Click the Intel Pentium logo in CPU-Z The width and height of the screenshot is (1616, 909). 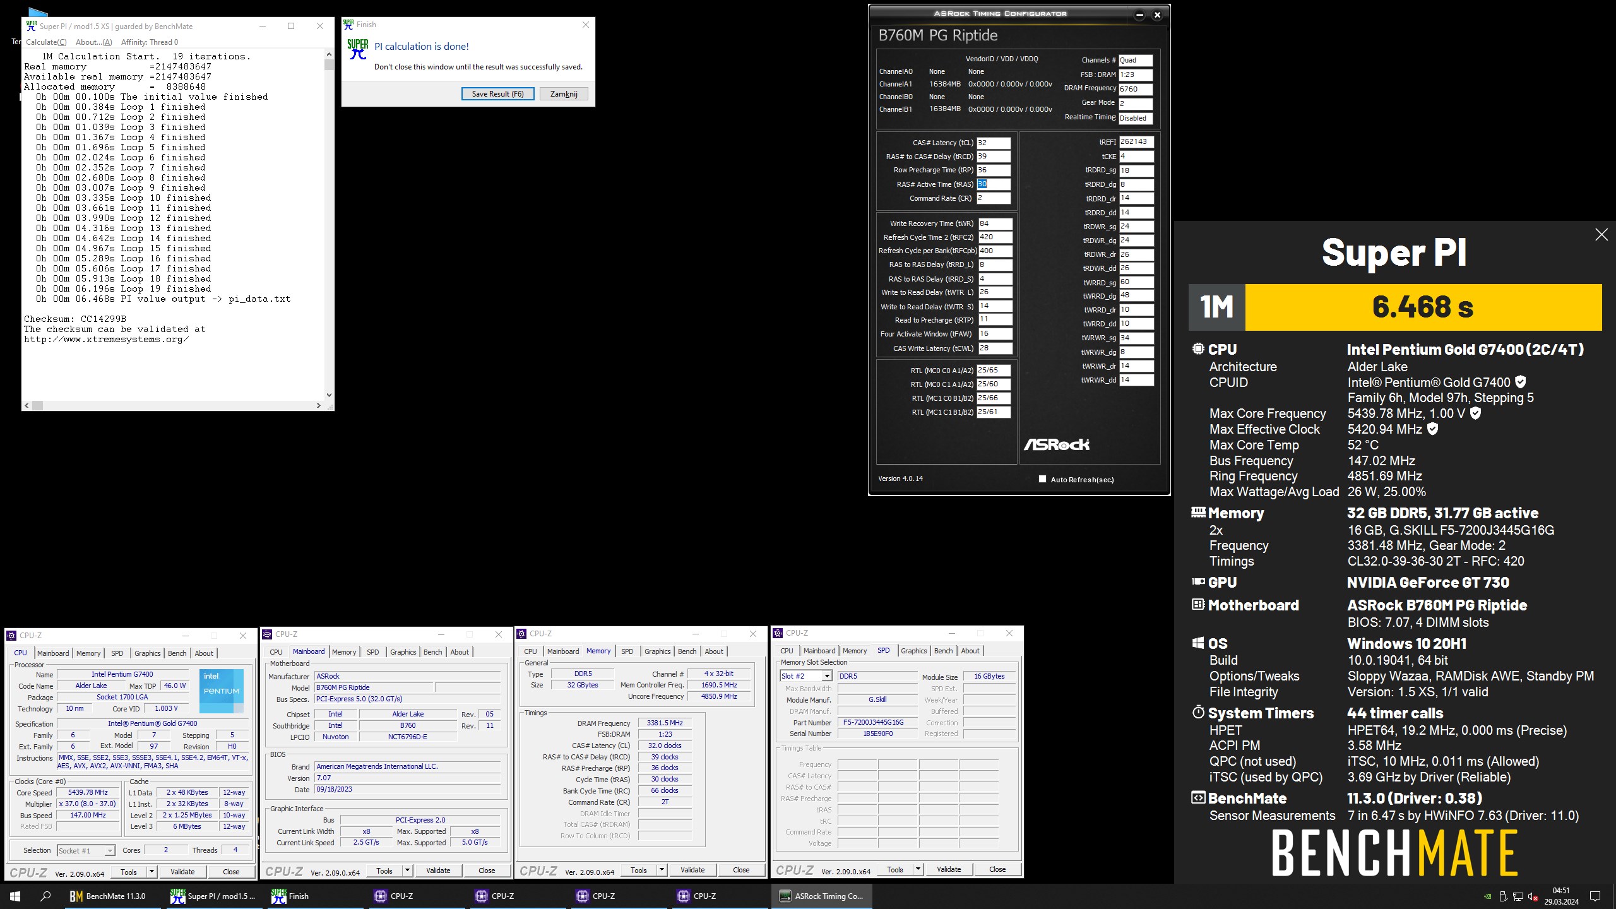(222, 691)
